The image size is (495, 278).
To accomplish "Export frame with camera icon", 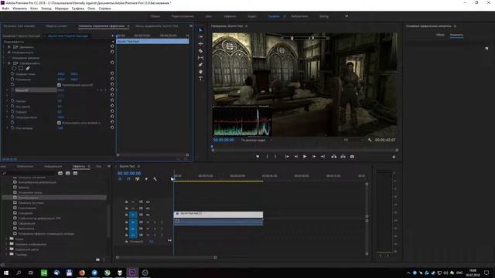I will [352, 156].
